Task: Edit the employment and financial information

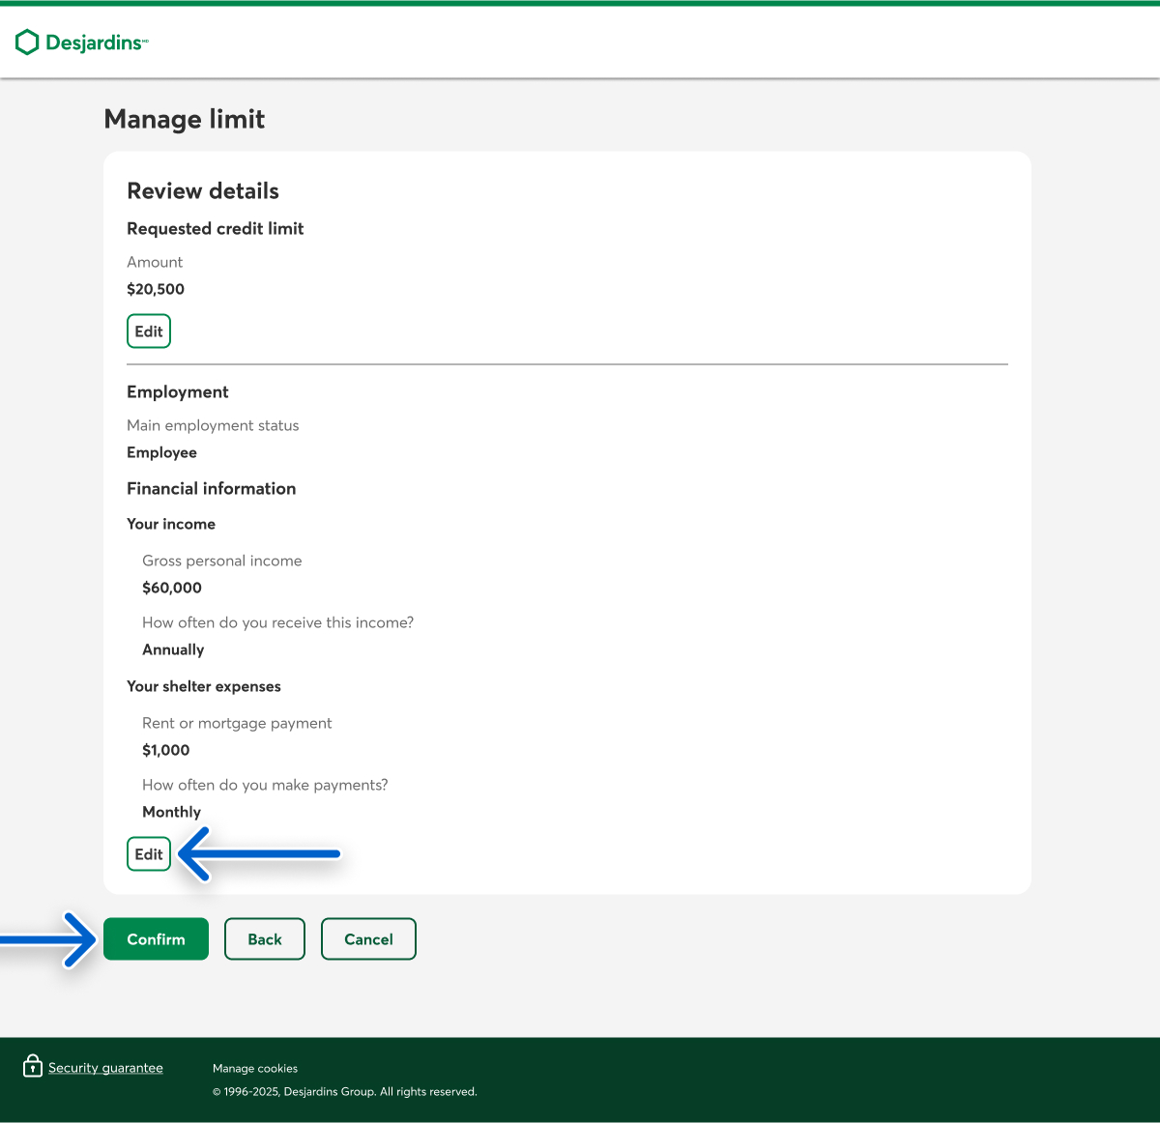Action: (x=149, y=854)
